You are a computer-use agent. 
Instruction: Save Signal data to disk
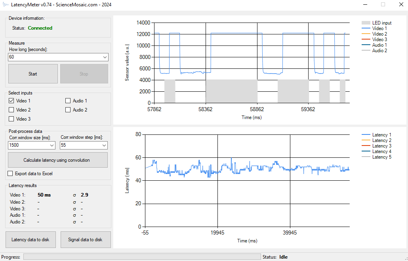86,240
